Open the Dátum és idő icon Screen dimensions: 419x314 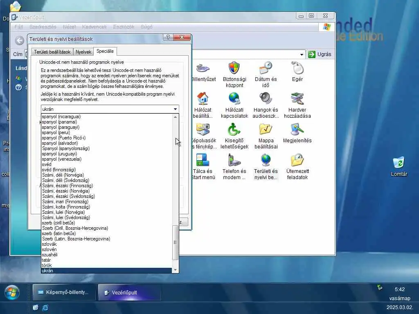266,74
